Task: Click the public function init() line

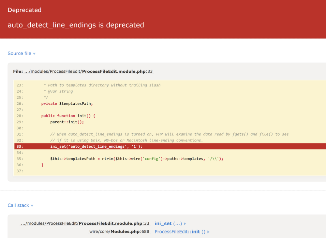Action: pyautogui.click(x=68, y=116)
